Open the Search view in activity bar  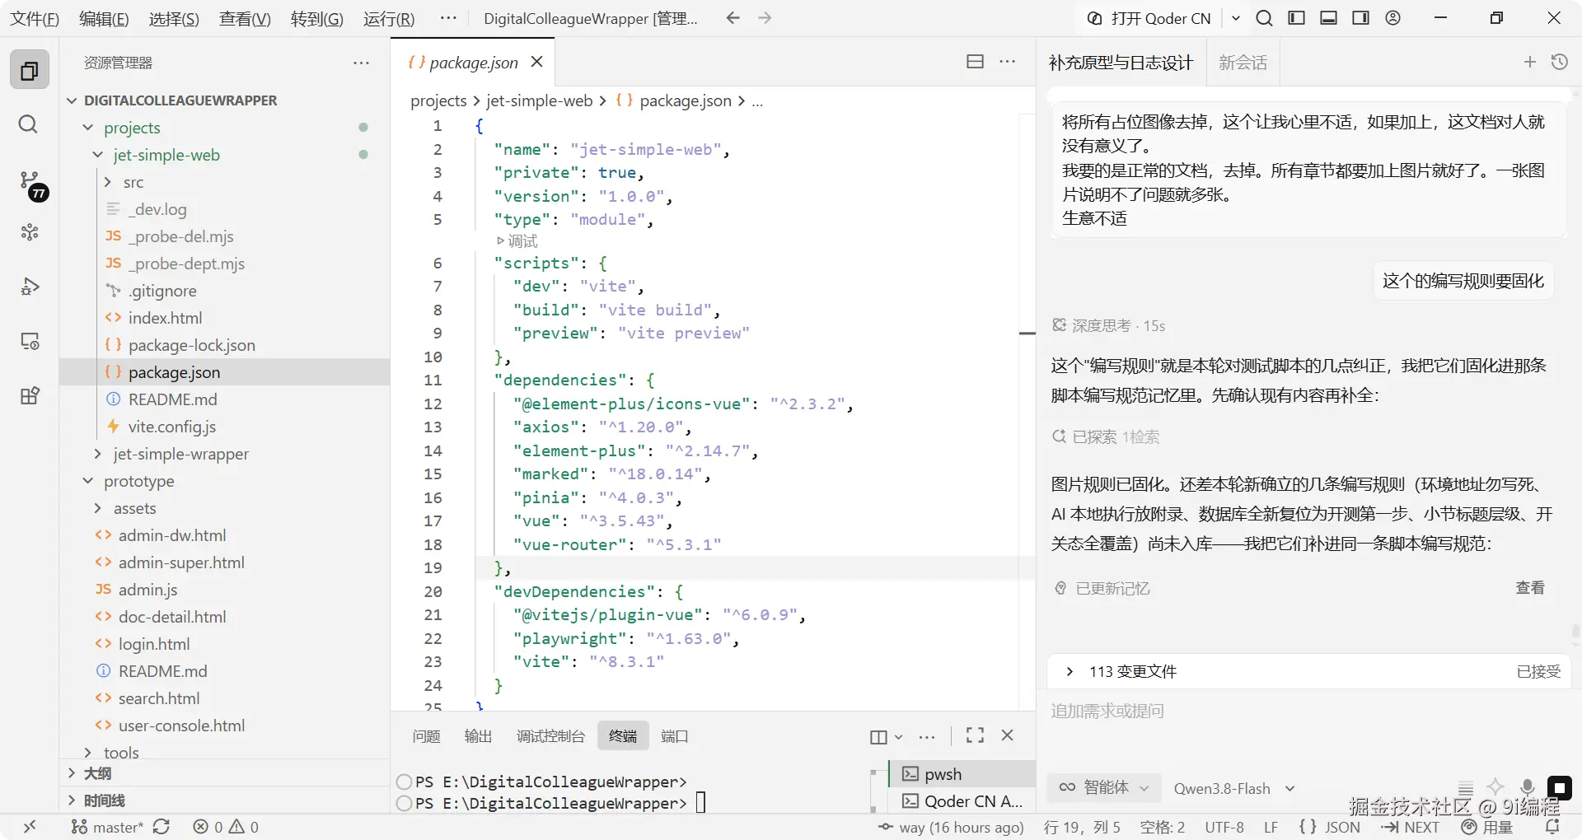[29, 124]
